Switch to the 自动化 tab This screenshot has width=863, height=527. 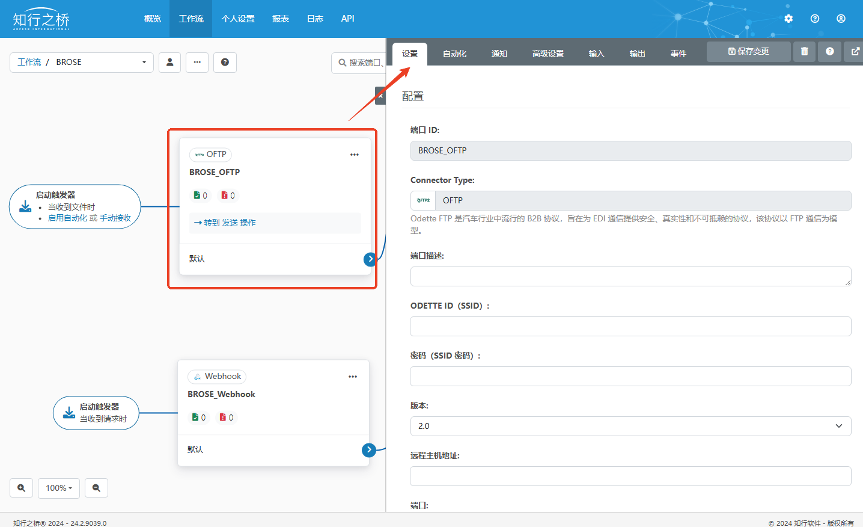454,54
